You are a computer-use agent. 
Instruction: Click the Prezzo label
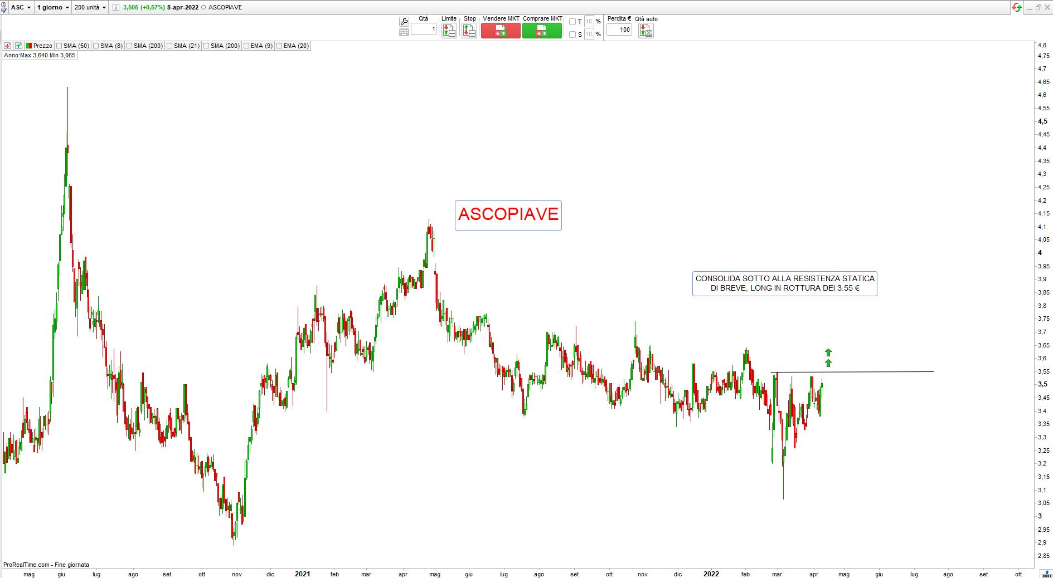[43, 46]
